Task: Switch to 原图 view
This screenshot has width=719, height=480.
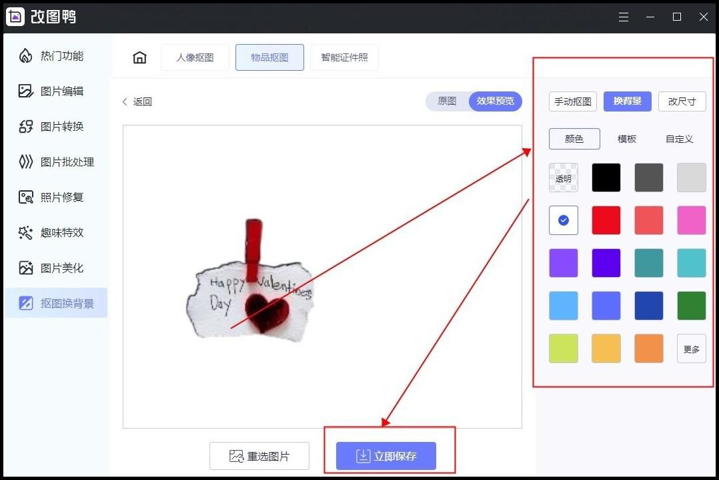Action: pos(446,101)
